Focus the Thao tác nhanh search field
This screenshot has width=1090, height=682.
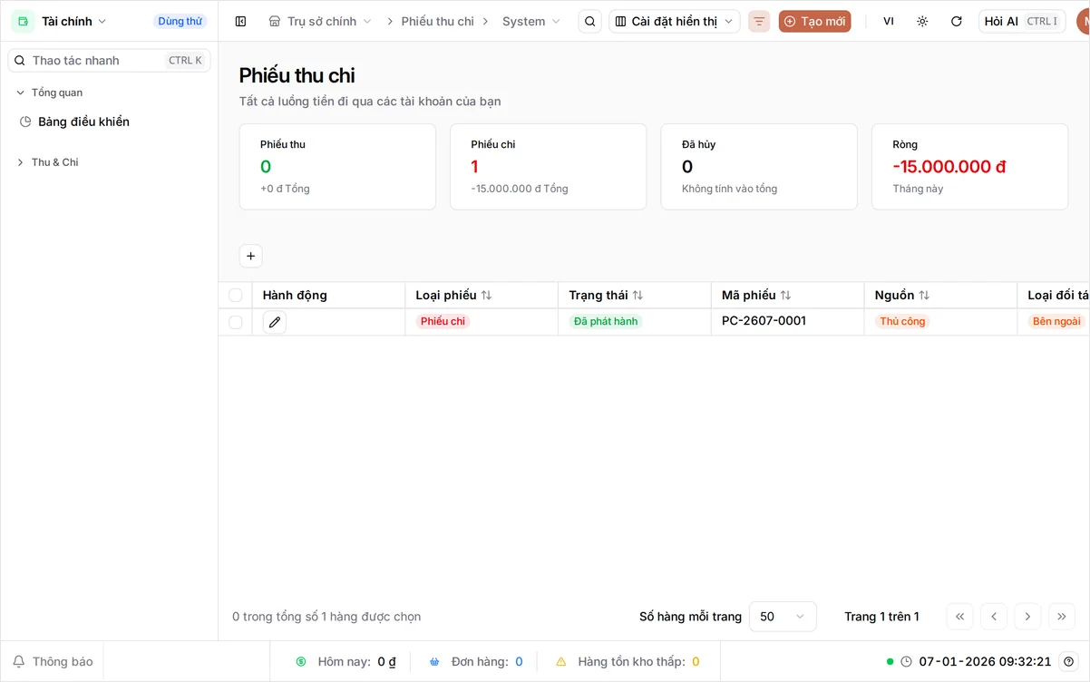click(x=109, y=61)
